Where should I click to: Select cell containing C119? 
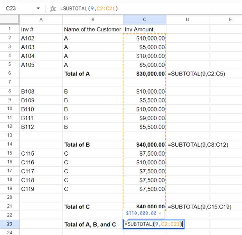pos(41,189)
